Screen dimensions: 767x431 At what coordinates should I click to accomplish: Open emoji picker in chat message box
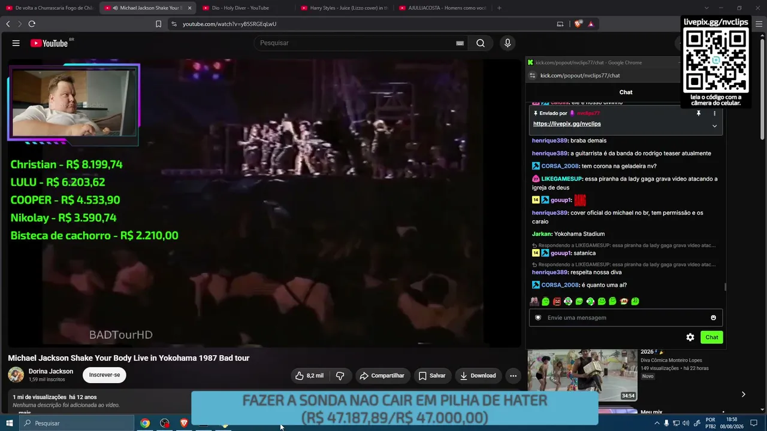713,318
